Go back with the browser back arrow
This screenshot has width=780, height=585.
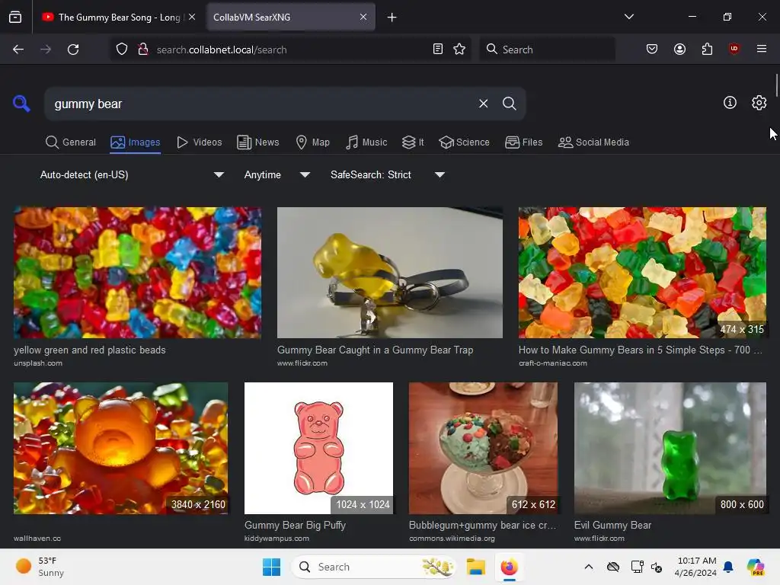(18, 50)
